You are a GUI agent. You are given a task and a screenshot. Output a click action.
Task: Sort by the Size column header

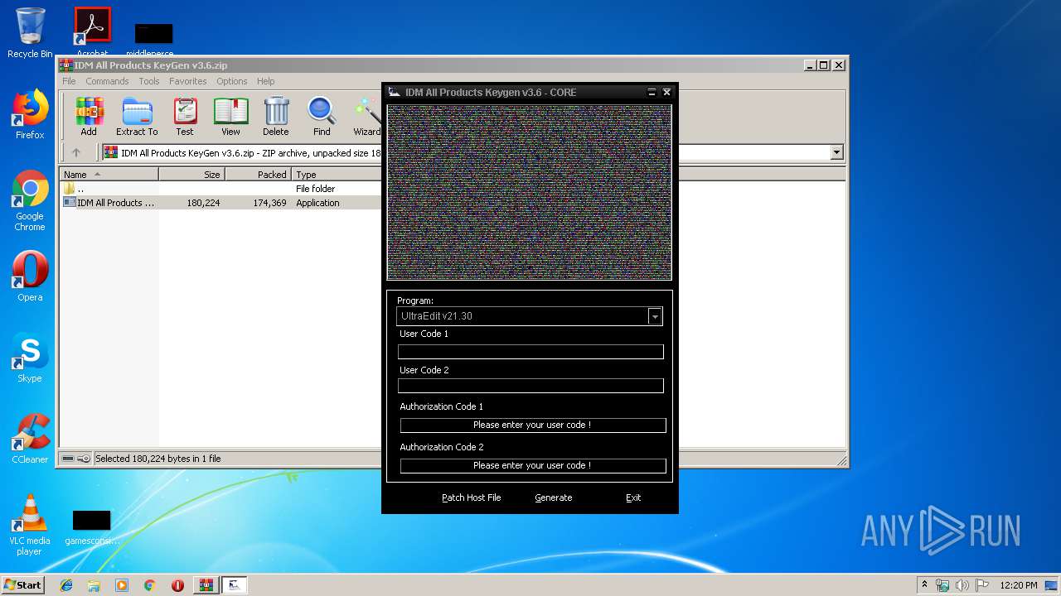pyautogui.click(x=191, y=175)
